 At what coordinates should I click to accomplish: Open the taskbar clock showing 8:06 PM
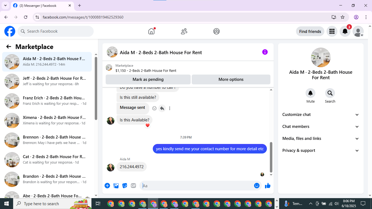tap(349, 204)
